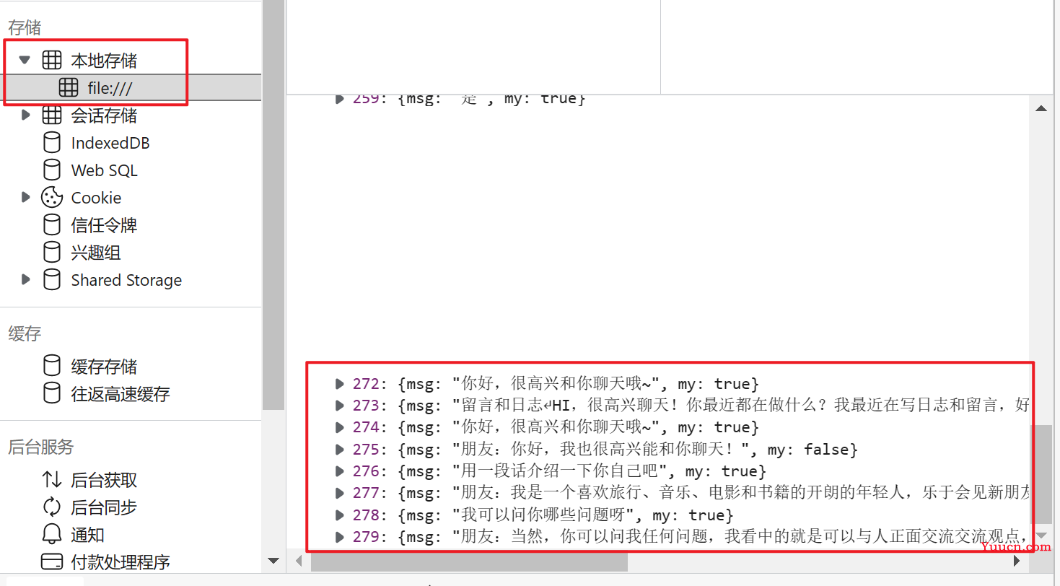Click the horizontal scrollbar thumb
Screen dimensions: 1060x586
click(x=469, y=561)
